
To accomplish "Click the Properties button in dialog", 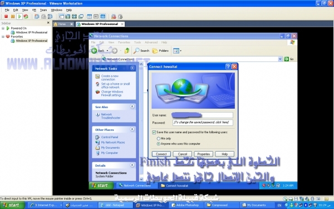I will pyautogui.click(x=204, y=154).
